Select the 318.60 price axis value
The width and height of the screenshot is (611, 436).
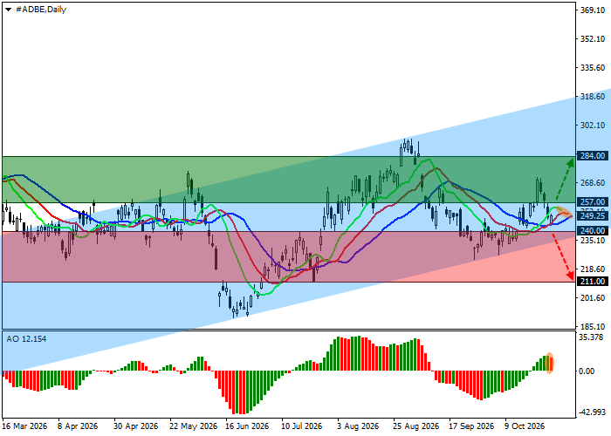coord(593,97)
